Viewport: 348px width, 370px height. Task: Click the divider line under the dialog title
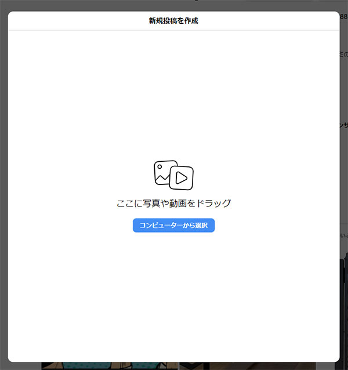point(173,30)
